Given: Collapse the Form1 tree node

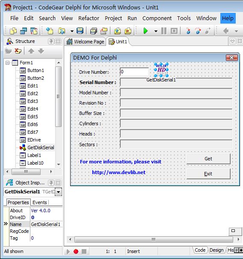Looking at the screenshot, I should coord(7,63).
